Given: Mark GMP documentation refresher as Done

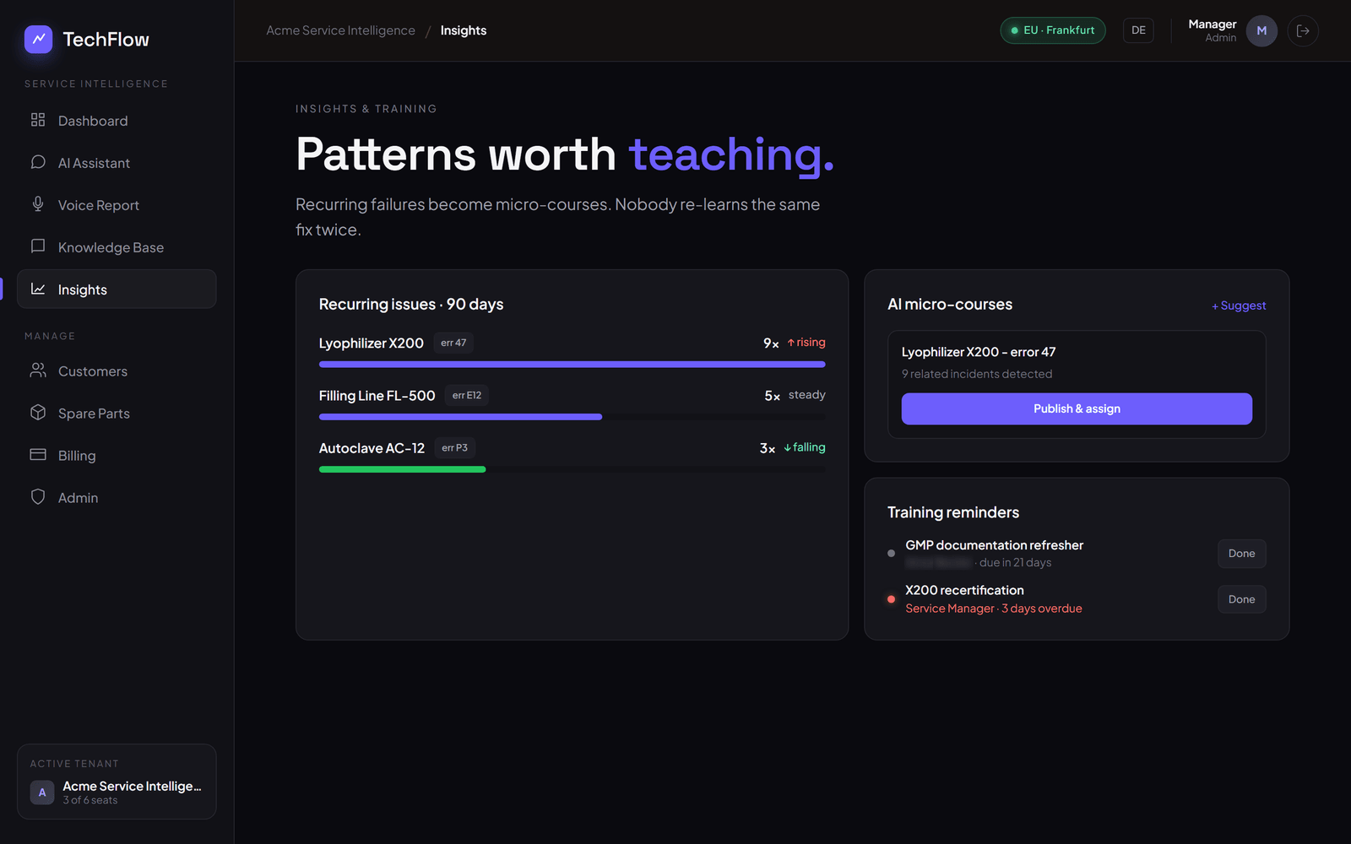Looking at the screenshot, I should click(1241, 554).
